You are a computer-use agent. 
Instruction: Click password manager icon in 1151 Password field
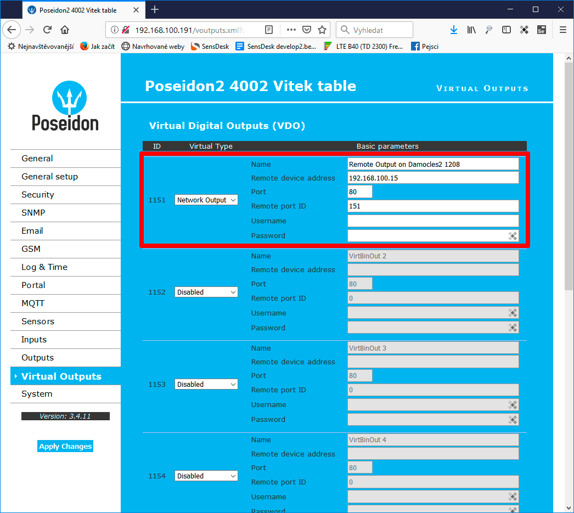[513, 236]
